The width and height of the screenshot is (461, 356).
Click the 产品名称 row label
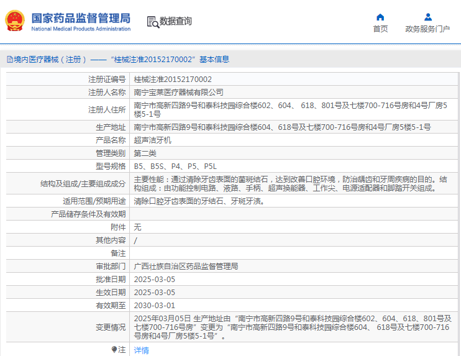[x=111, y=140]
